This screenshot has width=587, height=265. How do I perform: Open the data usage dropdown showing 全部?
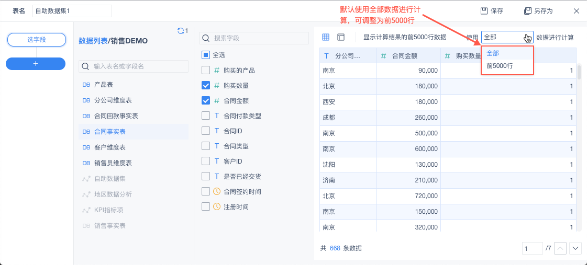tap(507, 37)
